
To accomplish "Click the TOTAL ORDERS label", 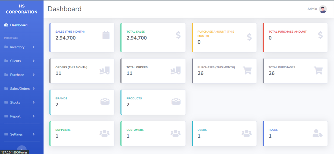I will click(137, 67).
